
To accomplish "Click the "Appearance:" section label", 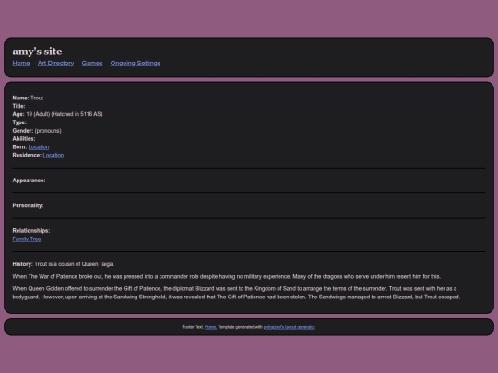I will pos(29,181).
